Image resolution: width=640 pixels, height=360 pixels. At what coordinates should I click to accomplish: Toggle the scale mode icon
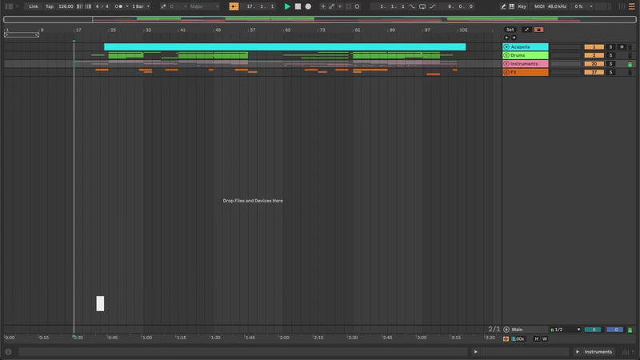coord(163,6)
